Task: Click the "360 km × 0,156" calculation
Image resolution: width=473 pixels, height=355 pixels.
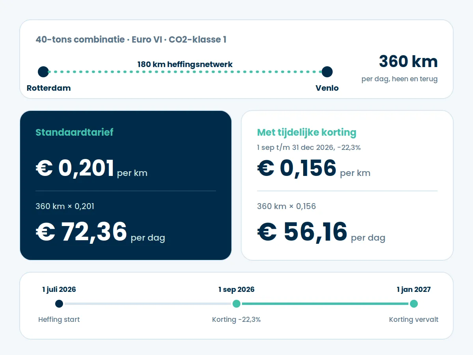Action: click(287, 206)
